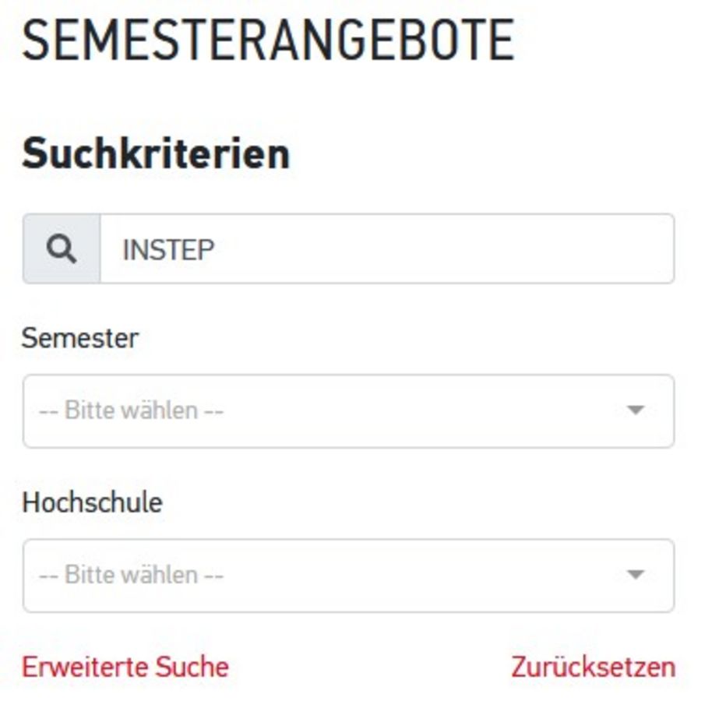Click the Semester dropdown arrow

pyautogui.click(x=636, y=410)
